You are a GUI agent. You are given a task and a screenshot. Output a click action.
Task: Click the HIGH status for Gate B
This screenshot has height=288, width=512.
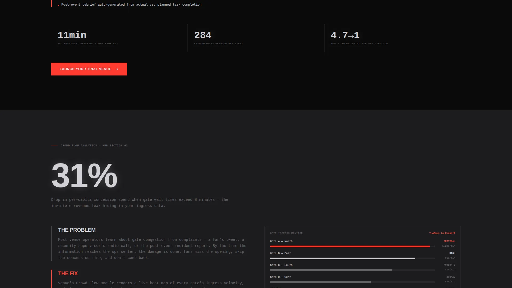452,253
